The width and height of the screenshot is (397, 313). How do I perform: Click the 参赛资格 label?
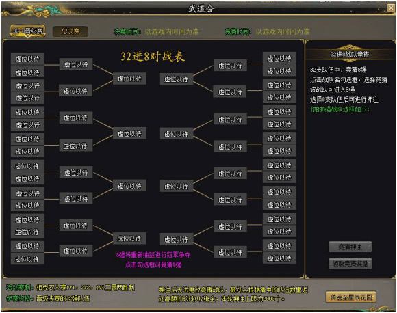click(19, 299)
